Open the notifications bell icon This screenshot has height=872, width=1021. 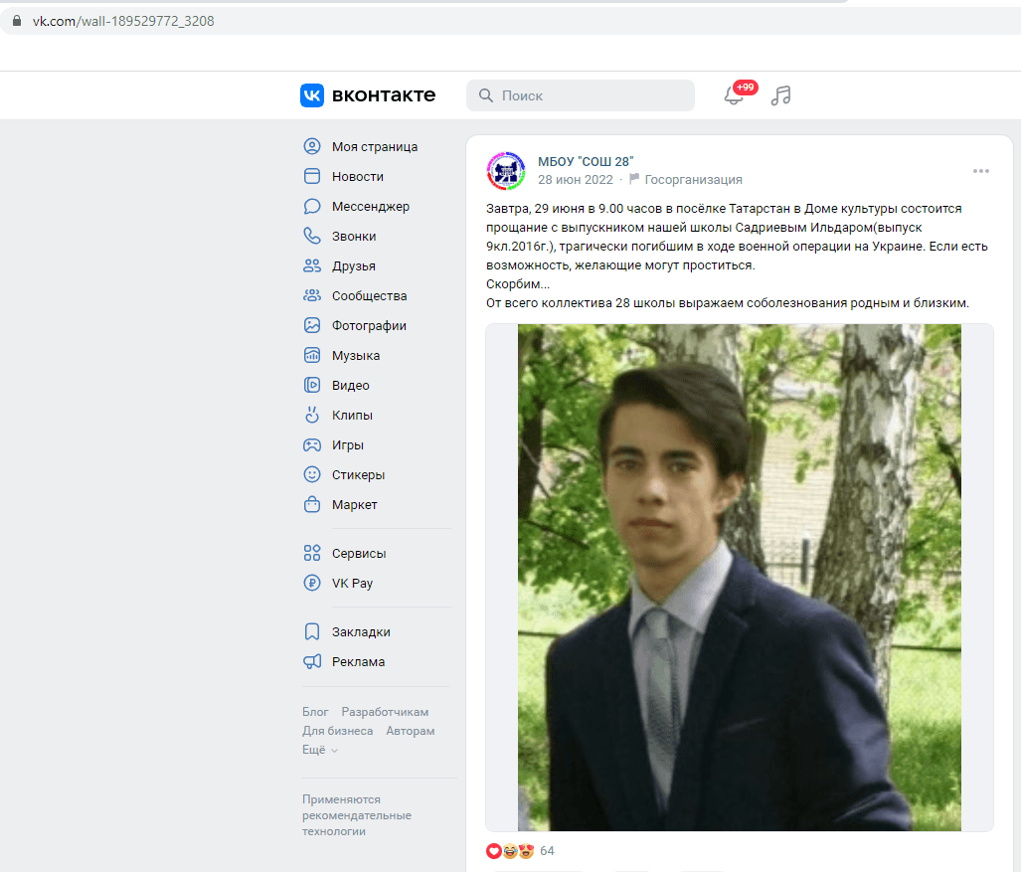pos(734,95)
